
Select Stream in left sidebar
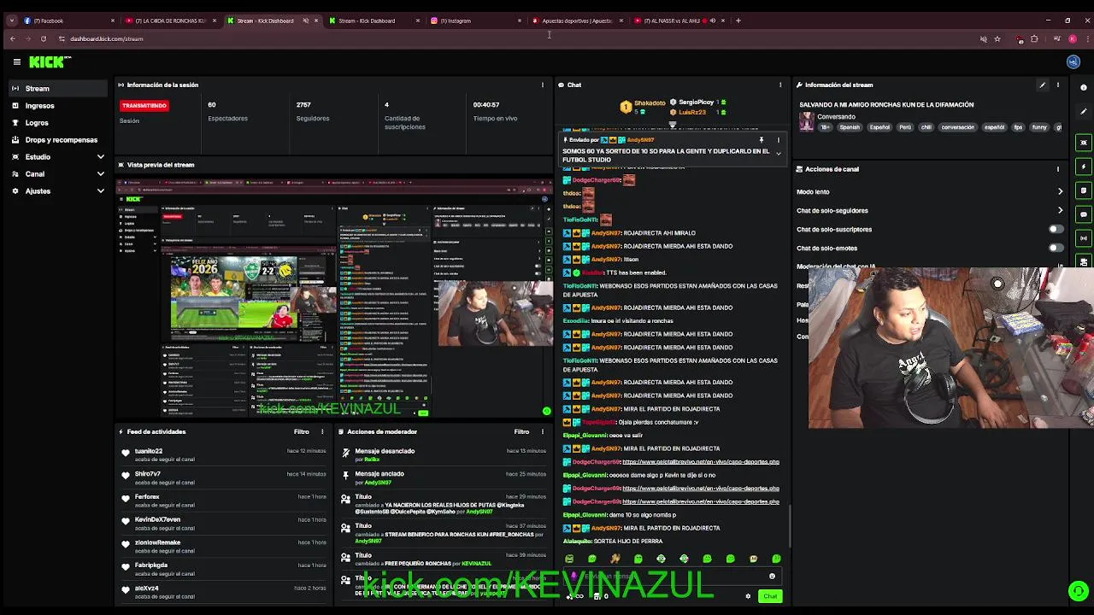tap(58, 88)
